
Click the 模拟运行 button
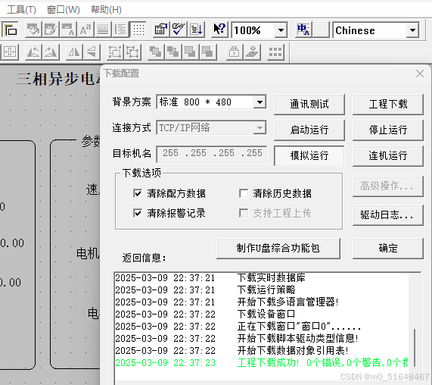point(309,156)
